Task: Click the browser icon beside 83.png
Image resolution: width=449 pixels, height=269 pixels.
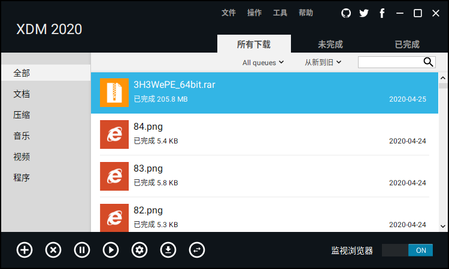Action: tap(114, 176)
